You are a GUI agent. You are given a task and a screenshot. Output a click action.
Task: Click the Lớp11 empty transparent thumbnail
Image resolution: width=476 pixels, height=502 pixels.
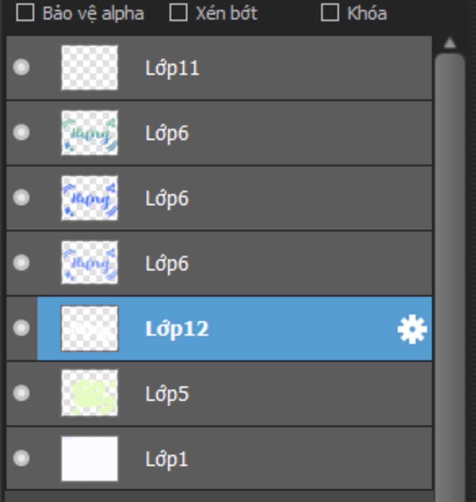(x=90, y=67)
